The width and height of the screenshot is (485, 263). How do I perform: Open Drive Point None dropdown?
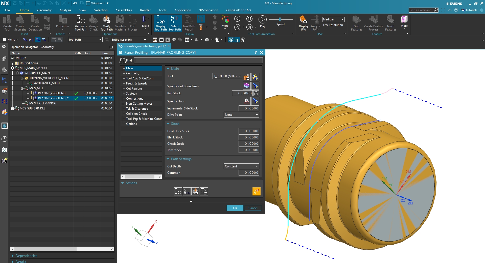click(241, 115)
